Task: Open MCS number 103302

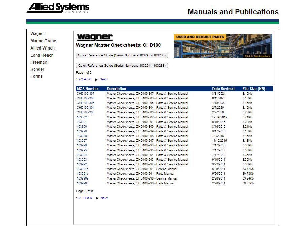Action: (82, 117)
